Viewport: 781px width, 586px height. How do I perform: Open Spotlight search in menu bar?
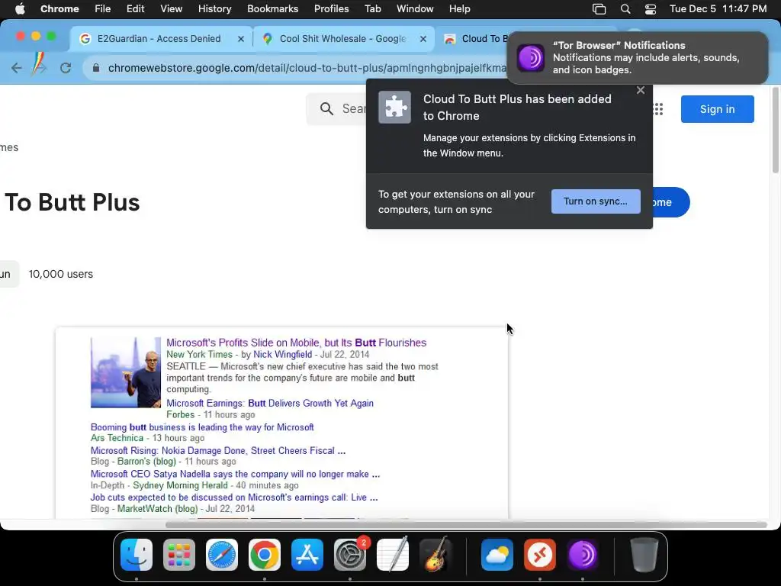[x=625, y=9]
